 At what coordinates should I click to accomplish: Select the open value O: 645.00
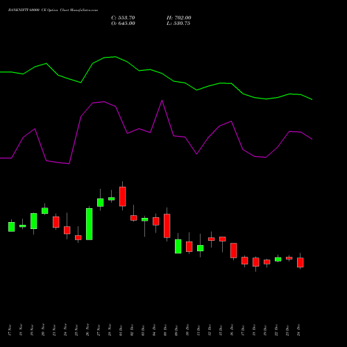[123, 24]
